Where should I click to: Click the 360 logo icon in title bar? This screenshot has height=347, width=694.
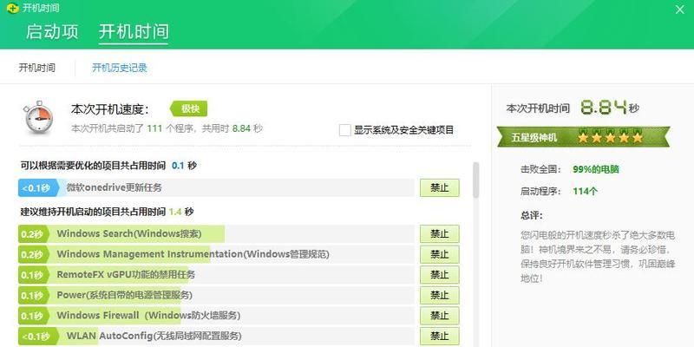click(x=13, y=9)
